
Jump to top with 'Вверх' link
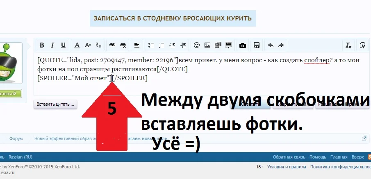(x=358, y=157)
